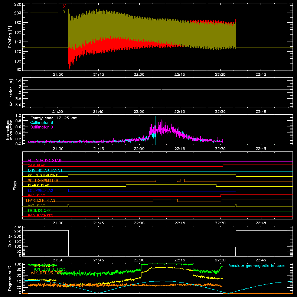Click the "80" value on the Pointing axis

pyautogui.click(x=19, y=69)
